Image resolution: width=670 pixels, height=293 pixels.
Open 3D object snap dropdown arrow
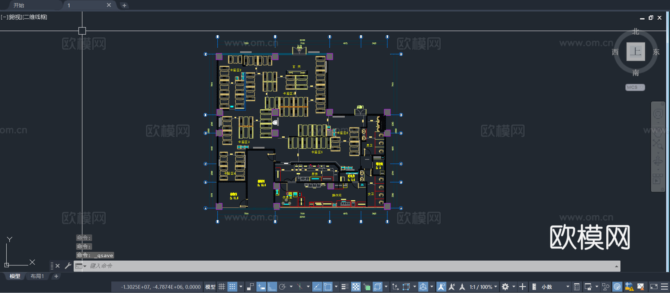pos(386,287)
